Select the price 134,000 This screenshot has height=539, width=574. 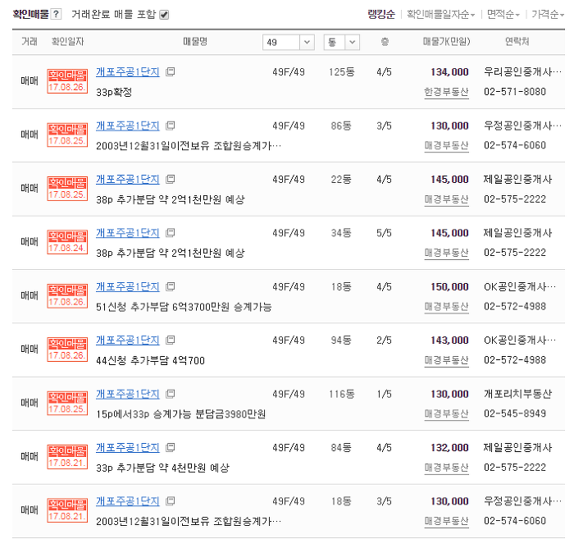(449, 71)
